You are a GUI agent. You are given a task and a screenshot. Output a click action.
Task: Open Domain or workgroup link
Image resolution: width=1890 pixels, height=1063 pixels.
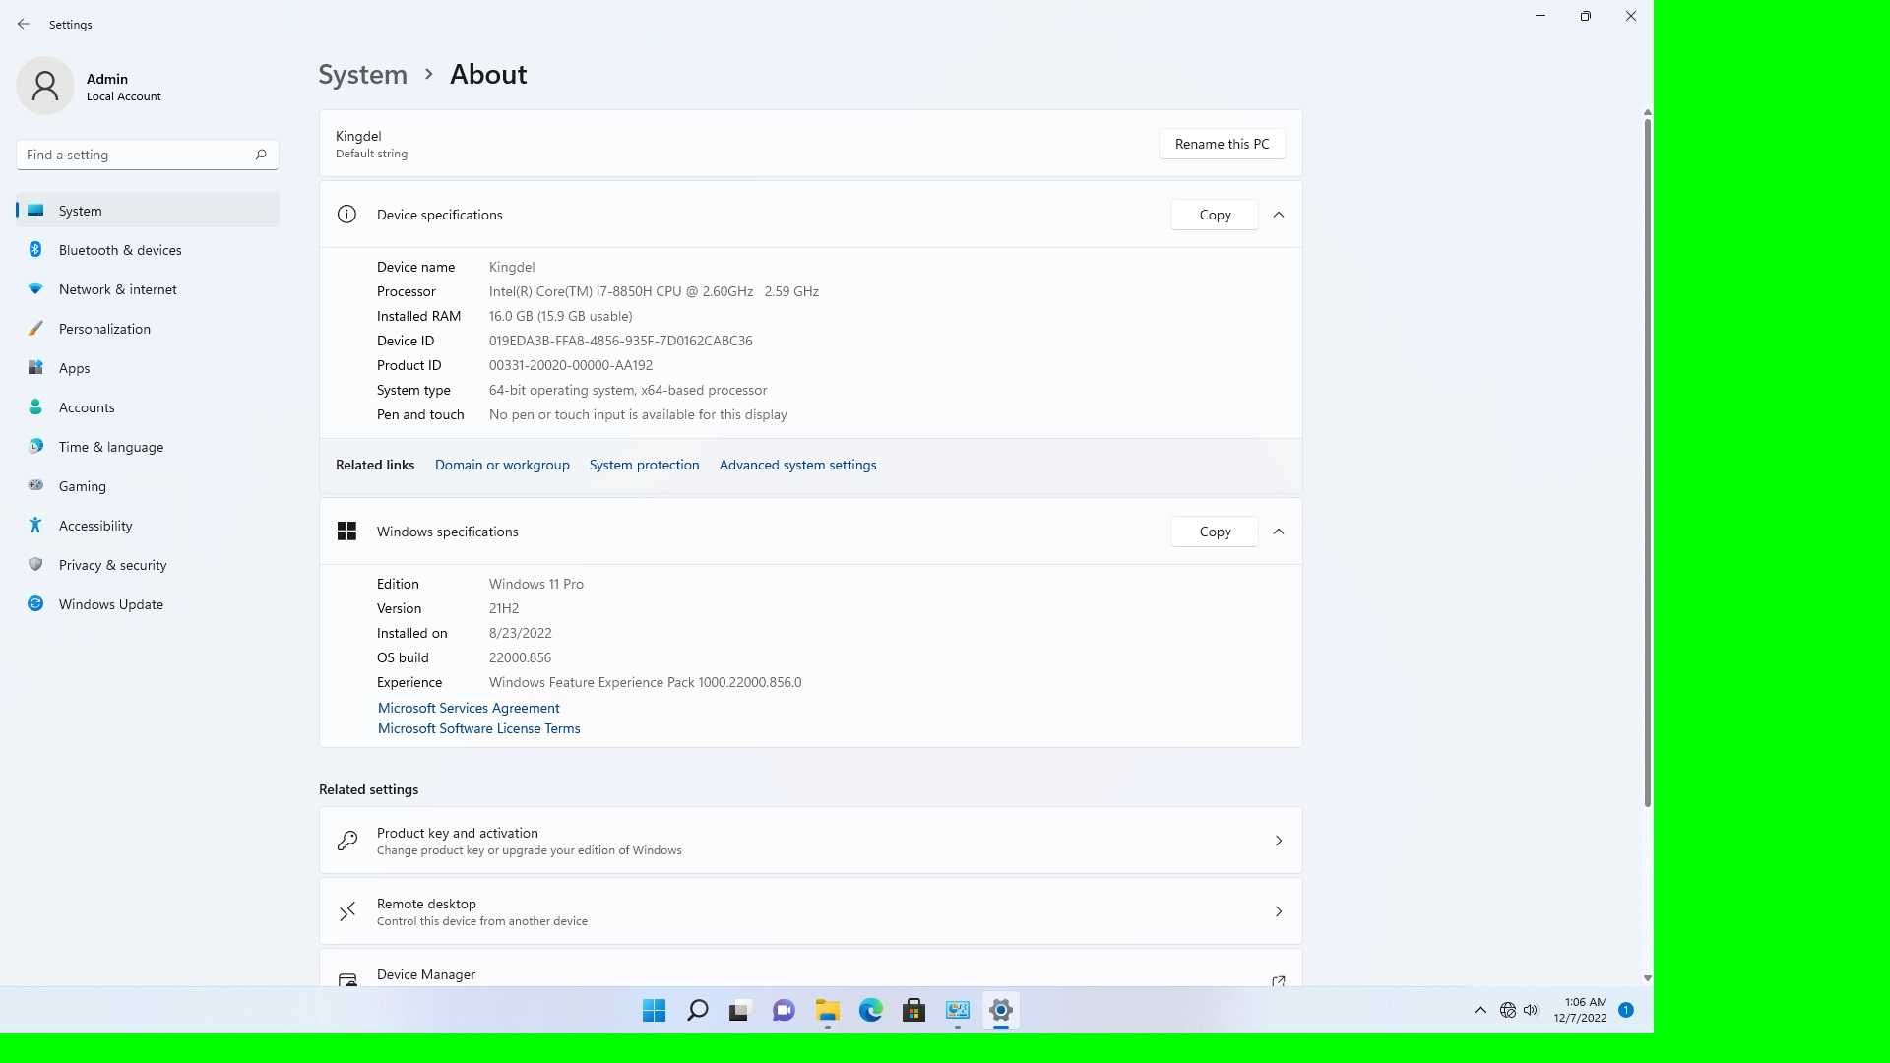point(502,465)
